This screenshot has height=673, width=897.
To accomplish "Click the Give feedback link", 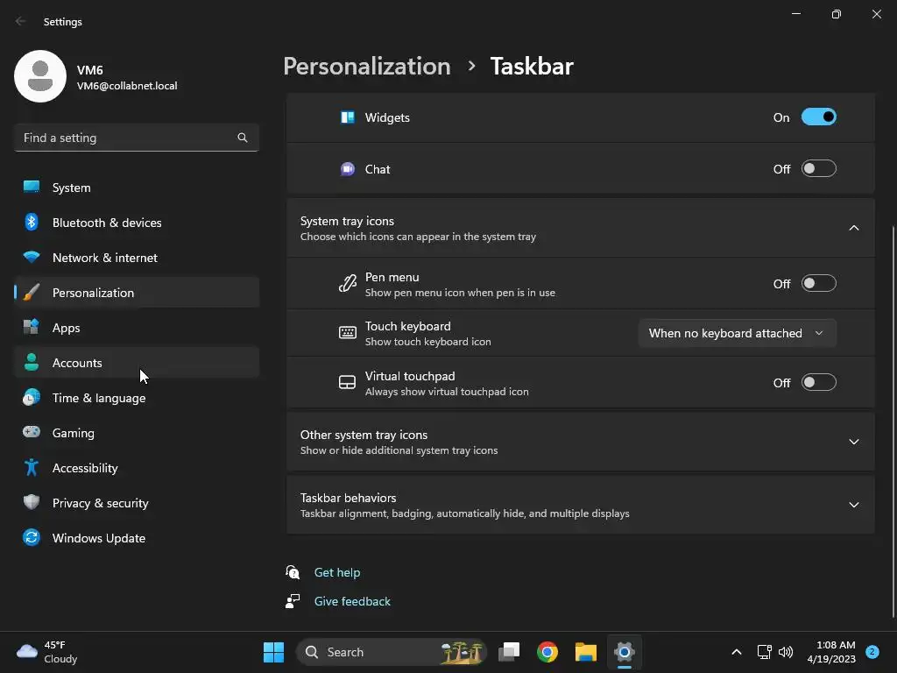I will point(352,601).
